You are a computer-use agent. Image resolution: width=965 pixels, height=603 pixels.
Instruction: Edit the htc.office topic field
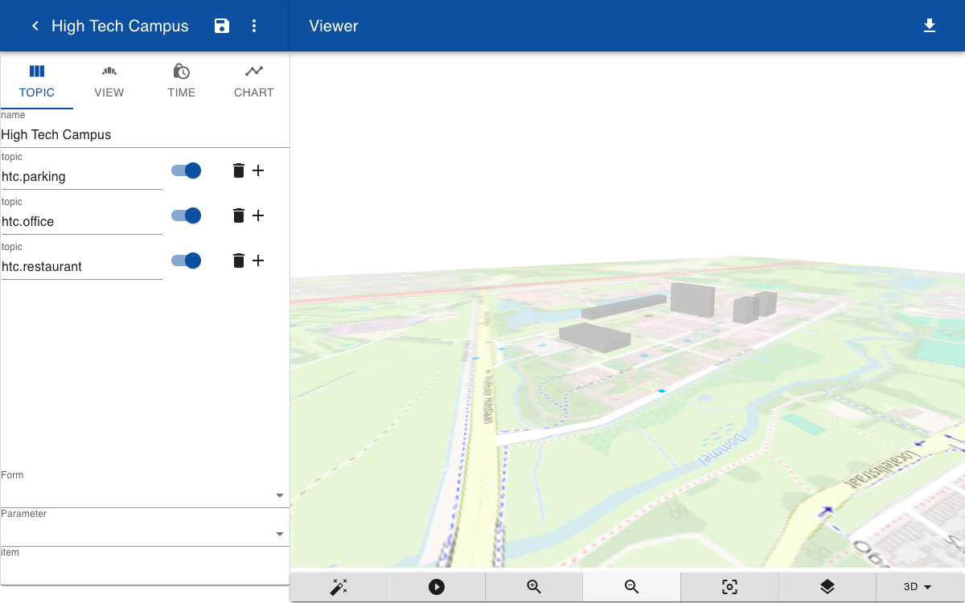[x=82, y=221]
